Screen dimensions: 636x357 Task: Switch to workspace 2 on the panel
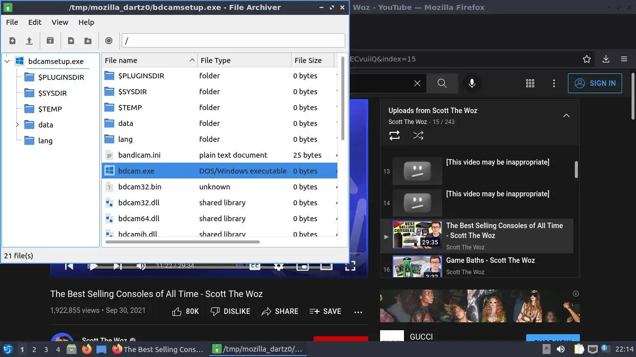pos(34,350)
